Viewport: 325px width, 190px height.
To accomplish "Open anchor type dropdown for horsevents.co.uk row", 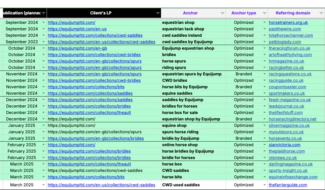I will (x=264, y=138).
